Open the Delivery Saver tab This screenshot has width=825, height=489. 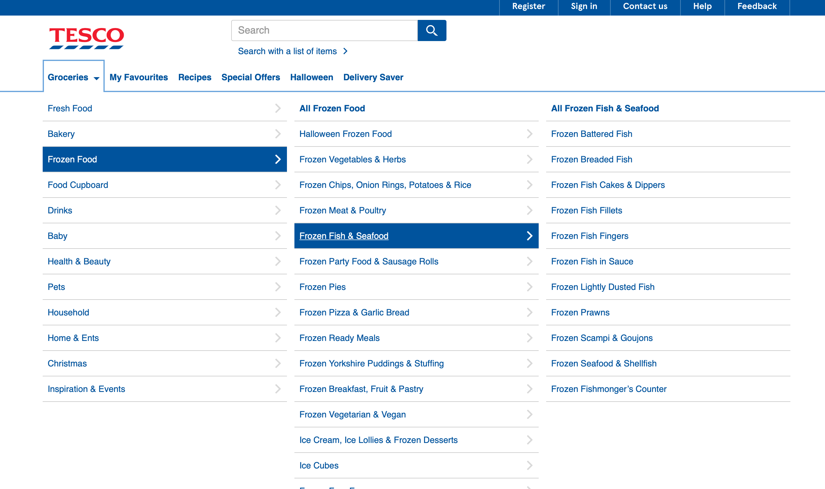pos(373,77)
